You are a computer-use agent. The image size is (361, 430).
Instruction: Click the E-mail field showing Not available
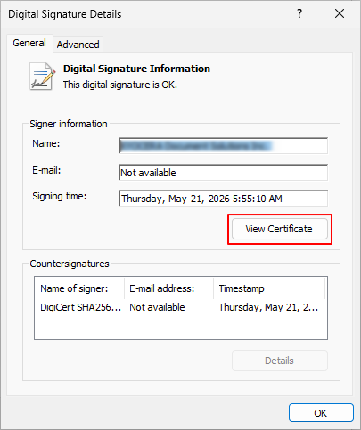pos(223,173)
